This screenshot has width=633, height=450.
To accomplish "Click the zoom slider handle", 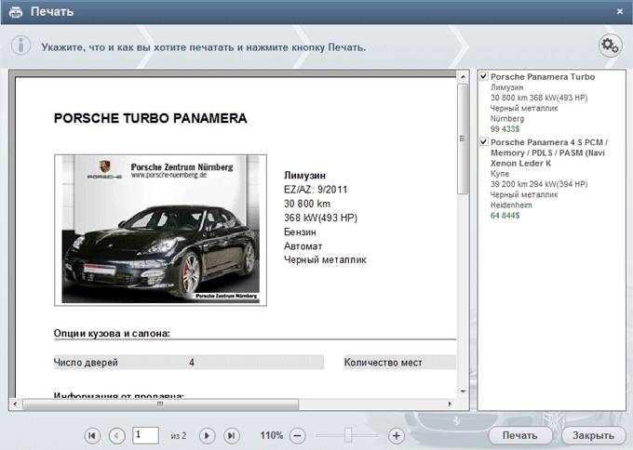I will (347, 435).
